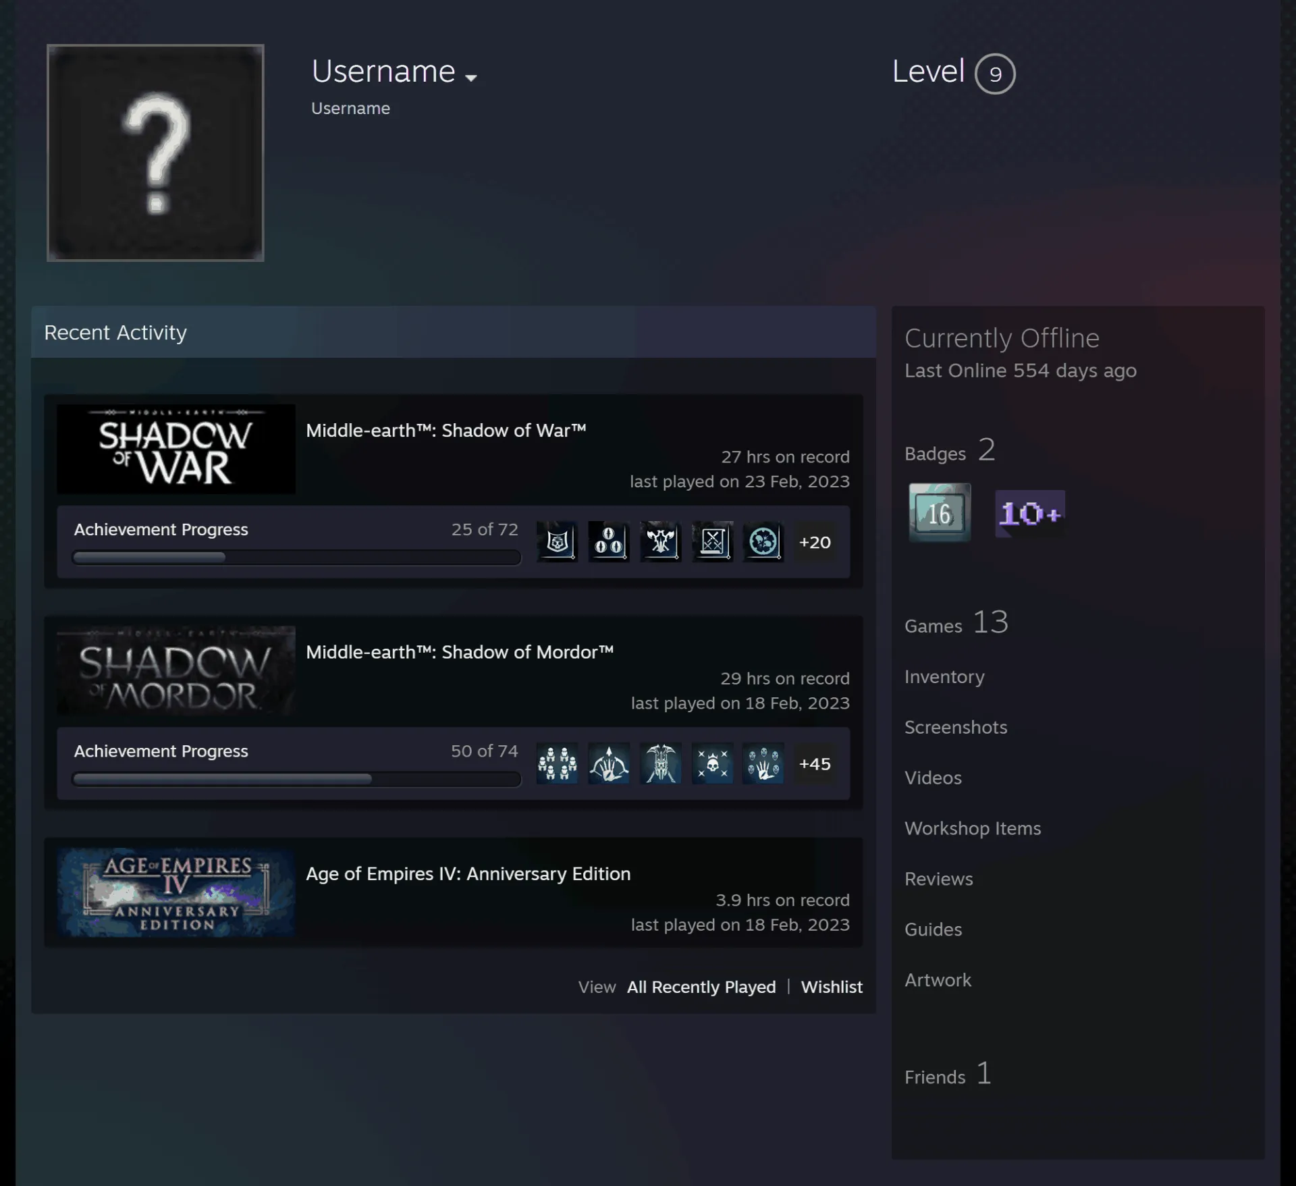
Task: Click Shadow of War 'Achievement Progress' label
Action: coord(161,530)
